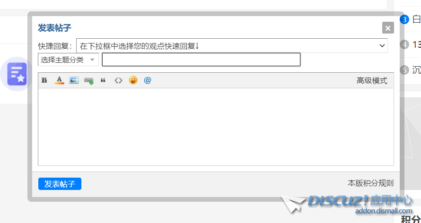This screenshot has height=223, width=421.
Task: Close the 发表帖子 dialog
Action: pos(388,28)
